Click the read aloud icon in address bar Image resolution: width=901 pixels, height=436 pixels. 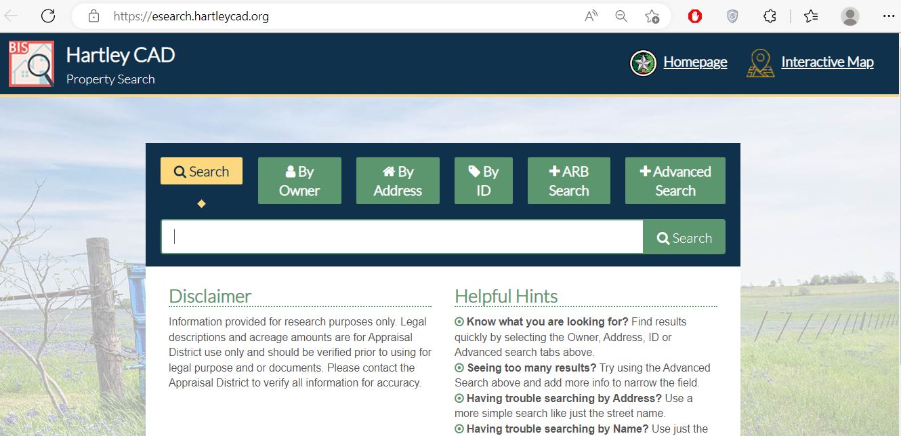[590, 15]
